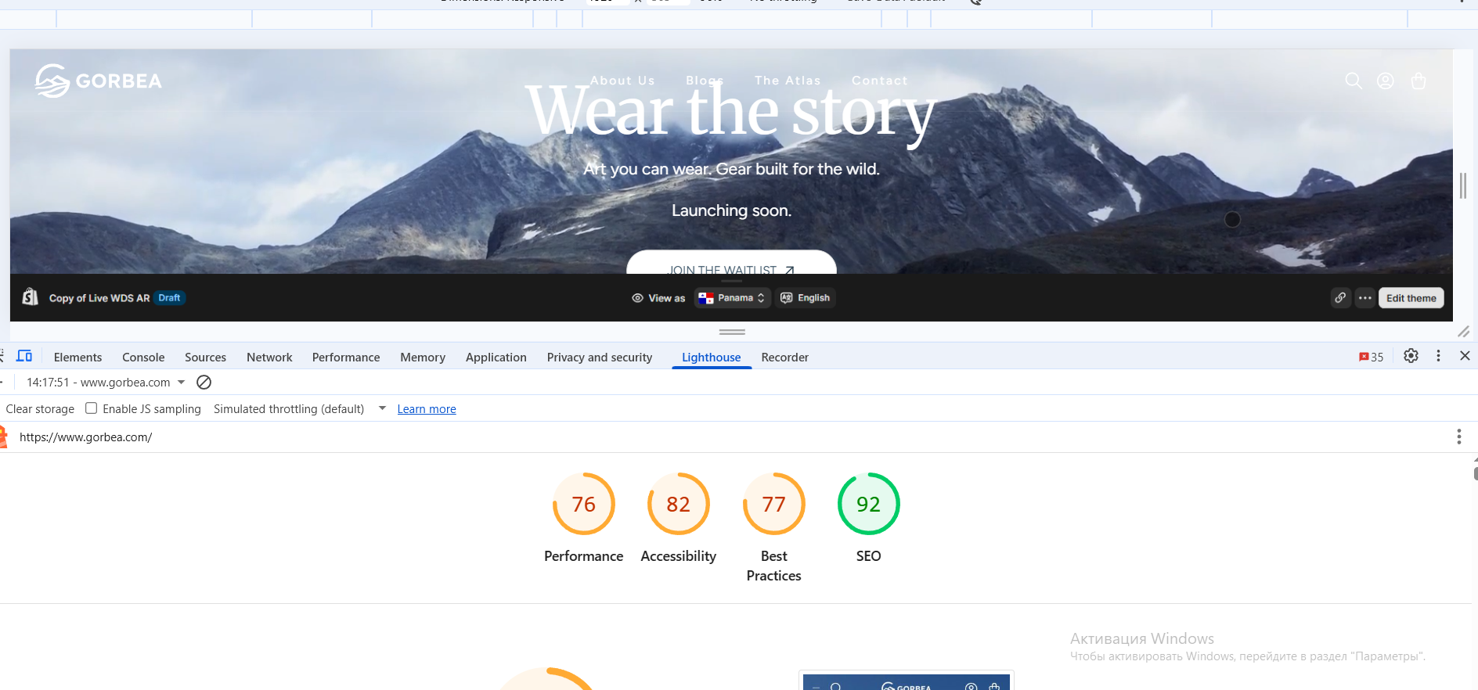Screen dimensions: 1478x690
Task: Open the Contact navigation link
Action: click(880, 81)
